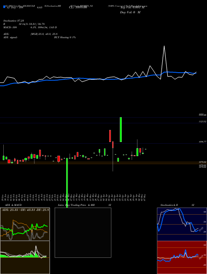Select the '(MGR) 25.3, 43.3, 25.8' ADX values
The width and height of the screenshot is (207, 274).
click(x=44, y=34)
